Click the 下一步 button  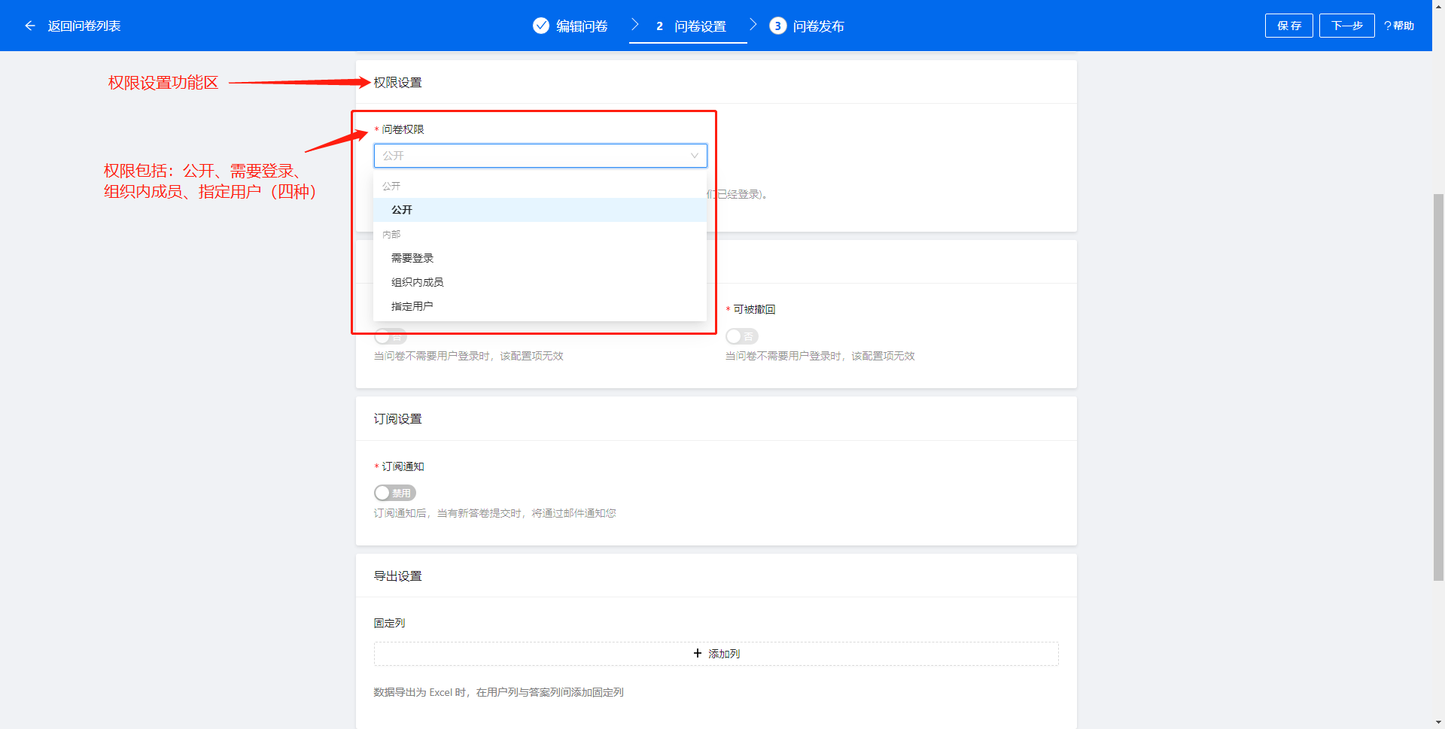pos(1346,26)
